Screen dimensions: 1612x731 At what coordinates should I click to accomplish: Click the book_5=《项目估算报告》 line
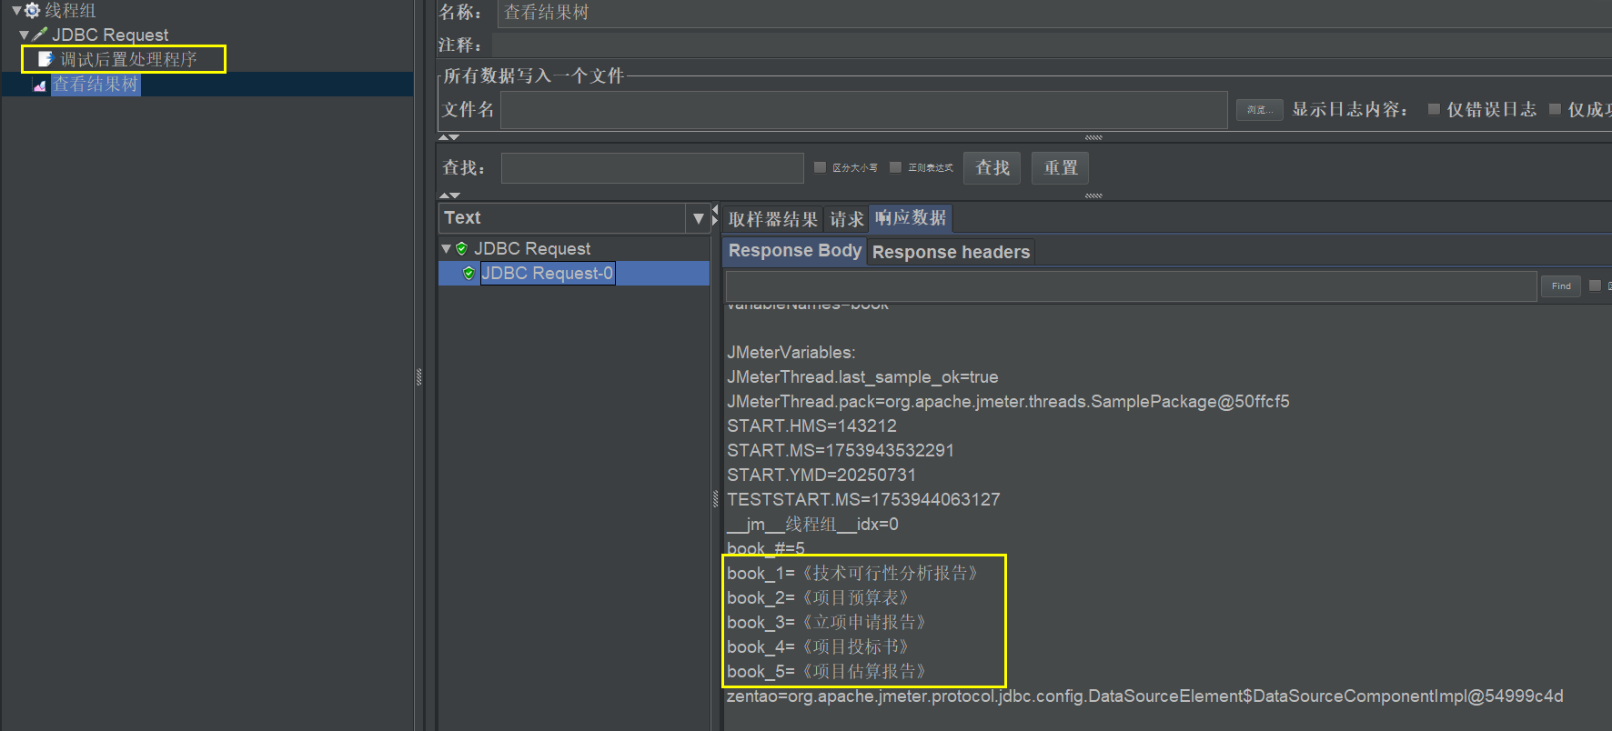click(829, 671)
